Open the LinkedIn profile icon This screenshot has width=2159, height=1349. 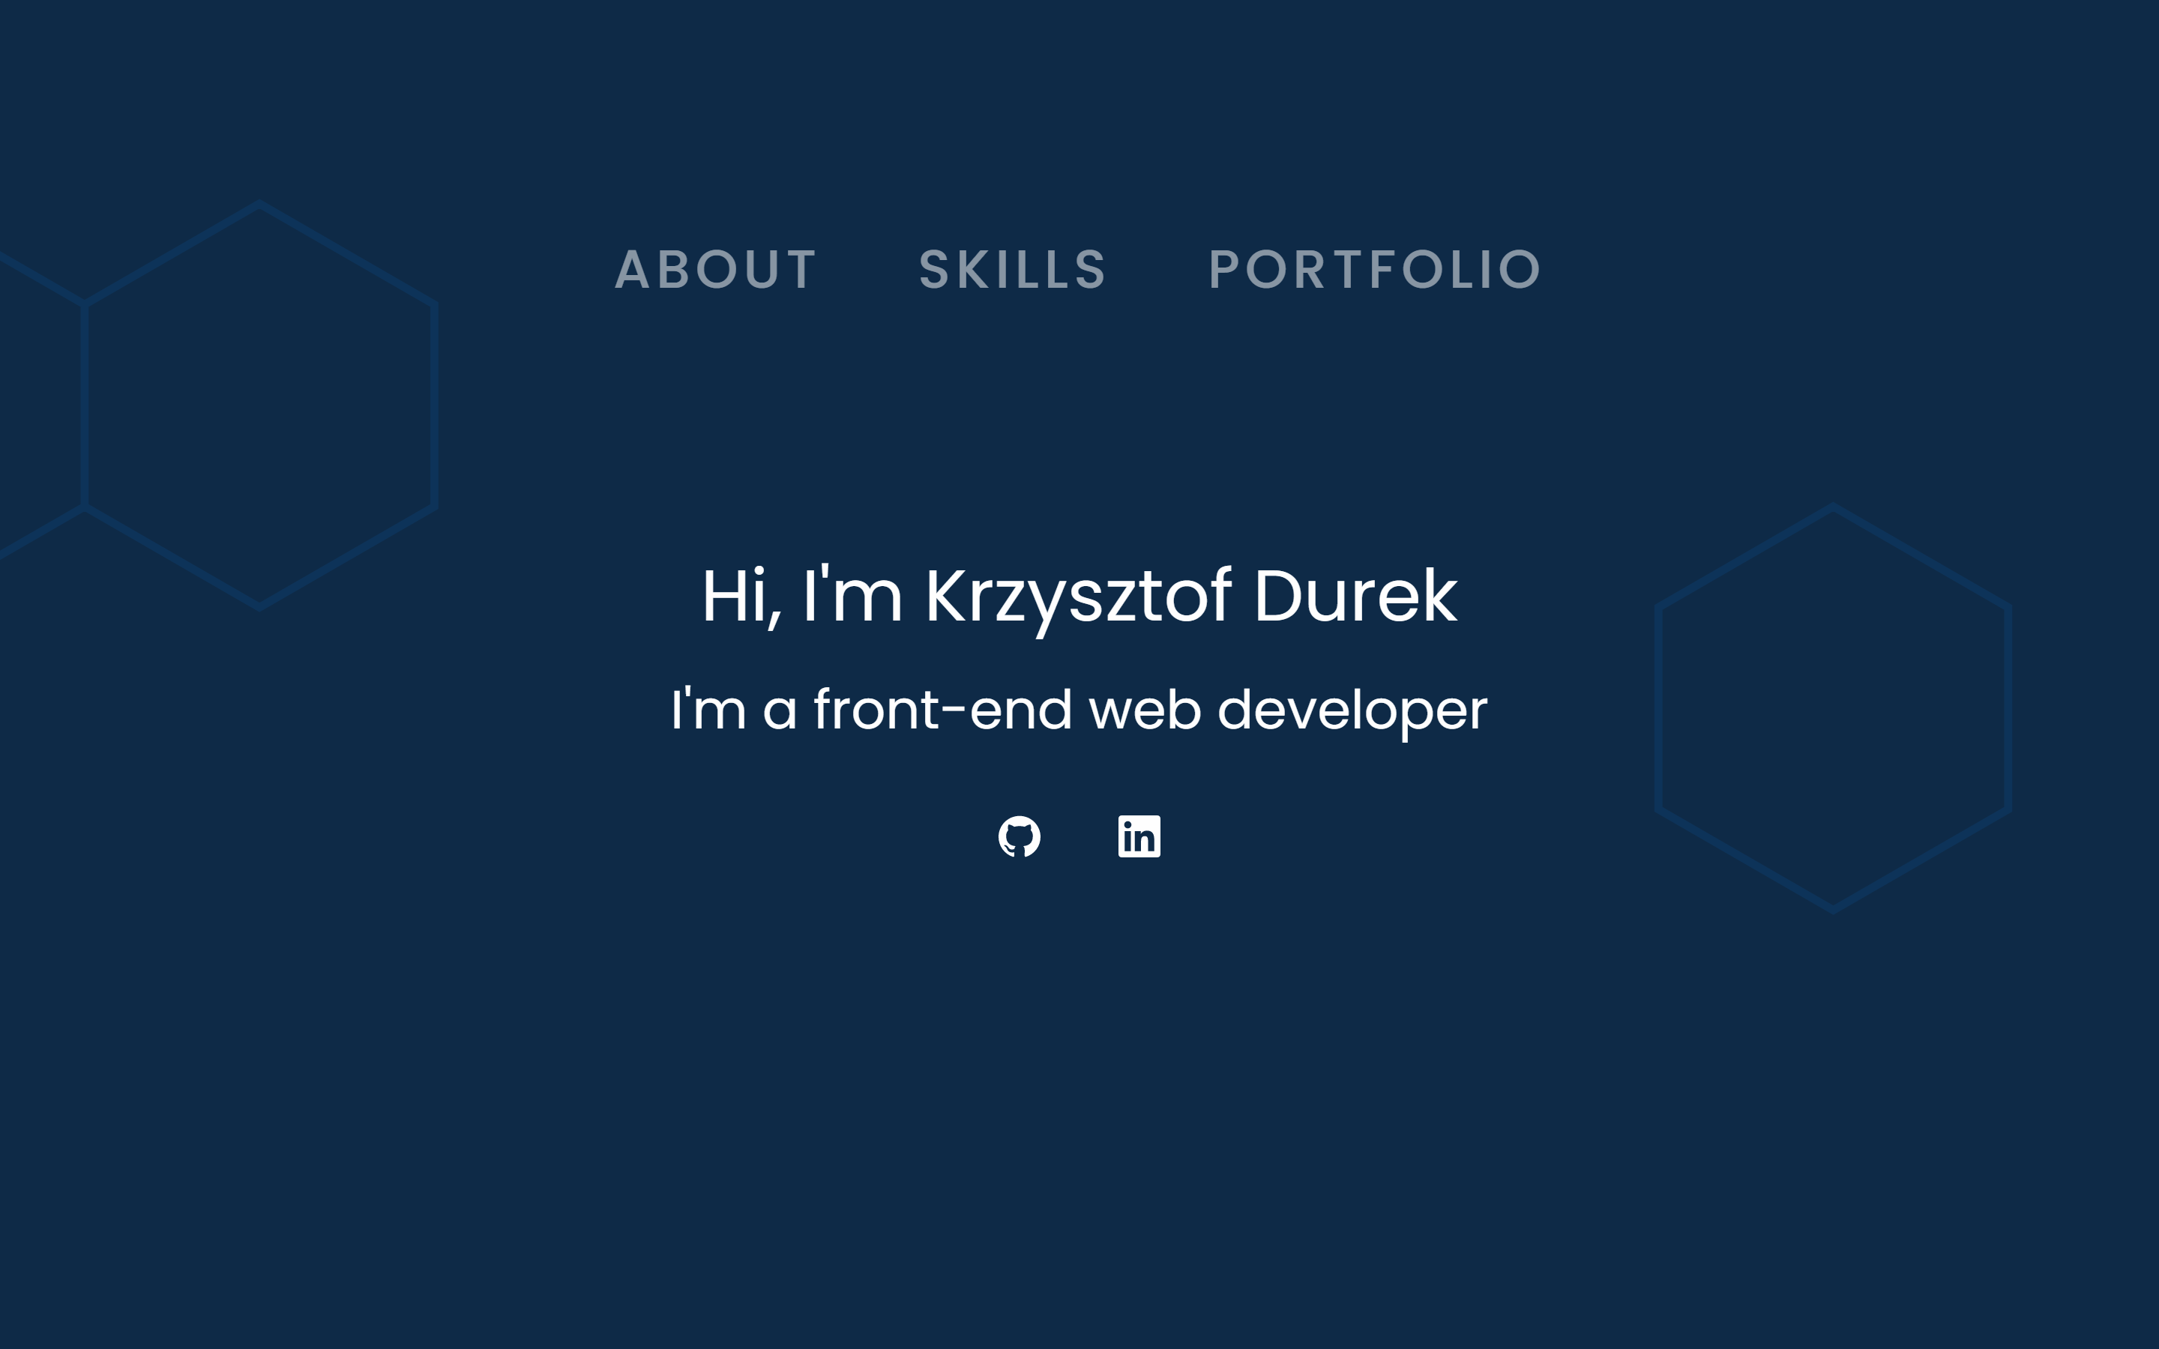point(1139,836)
